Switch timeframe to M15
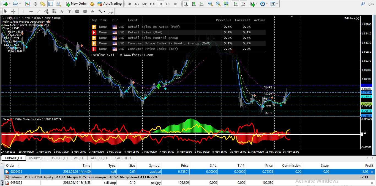Image resolution: width=376 pixels, height=186 pixels. (145, 4)
